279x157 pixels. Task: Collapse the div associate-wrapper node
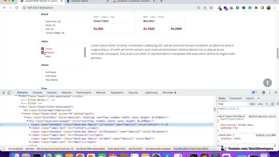(x=27, y=121)
